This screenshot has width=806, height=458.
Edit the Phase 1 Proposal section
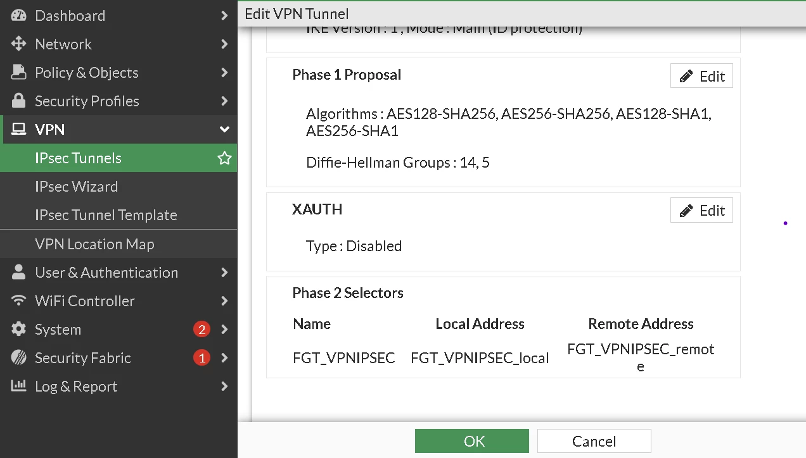701,76
